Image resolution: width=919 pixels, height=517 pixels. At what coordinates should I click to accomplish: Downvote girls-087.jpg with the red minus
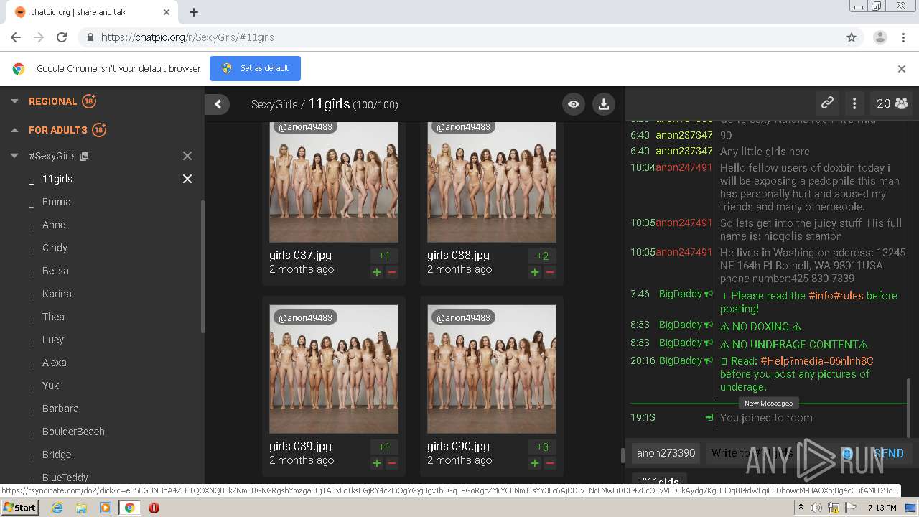[x=392, y=272]
